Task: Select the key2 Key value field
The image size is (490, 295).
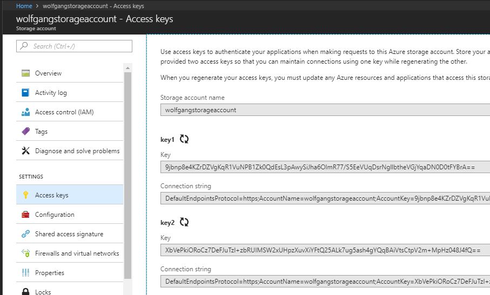Action: click(x=325, y=250)
